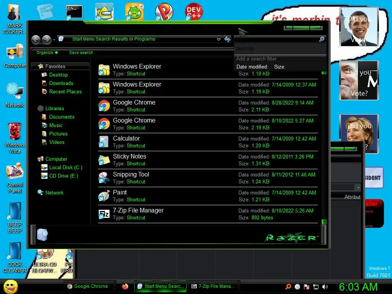Add the Size search filter

coord(279,67)
